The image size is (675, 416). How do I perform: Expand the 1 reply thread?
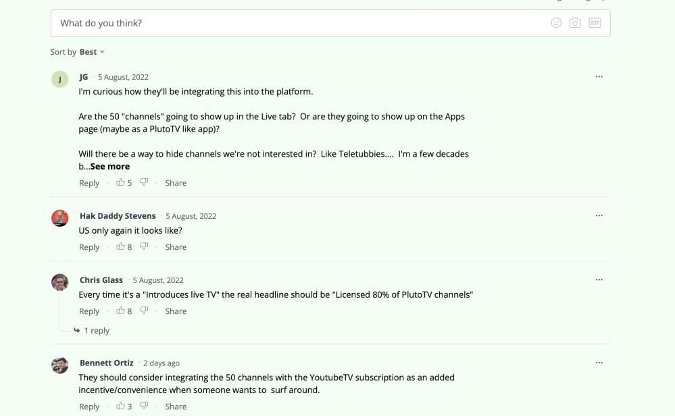(x=96, y=330)
